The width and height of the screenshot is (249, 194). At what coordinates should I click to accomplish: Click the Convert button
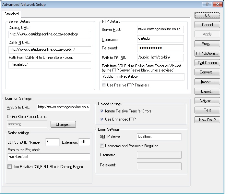[x=207, y=72]
